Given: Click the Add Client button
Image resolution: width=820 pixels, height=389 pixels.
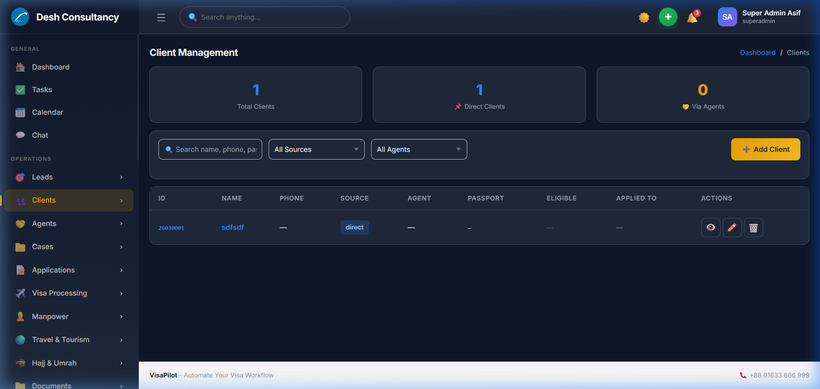Looking at the screenshot, I should 765,149.
